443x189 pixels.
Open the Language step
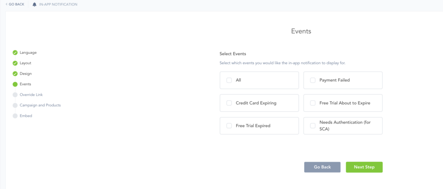point(28,53)
